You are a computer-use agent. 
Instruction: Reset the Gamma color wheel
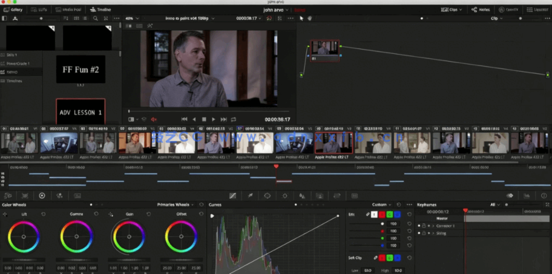[x=96, y=214]
